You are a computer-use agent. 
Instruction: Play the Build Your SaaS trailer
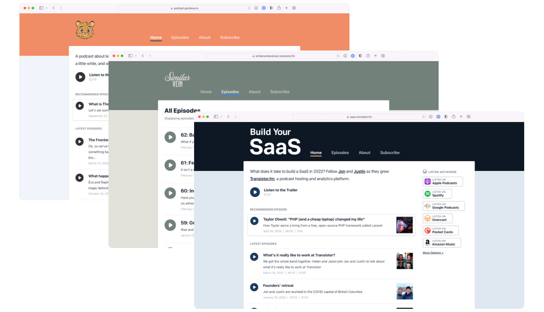[x=255, y=192]
